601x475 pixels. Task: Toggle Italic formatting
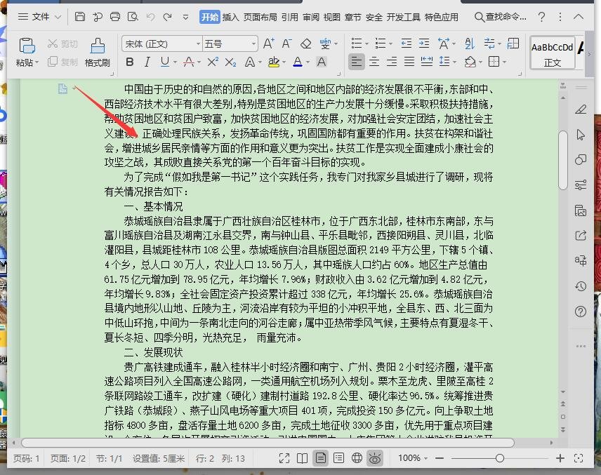[x=148, y=62]
